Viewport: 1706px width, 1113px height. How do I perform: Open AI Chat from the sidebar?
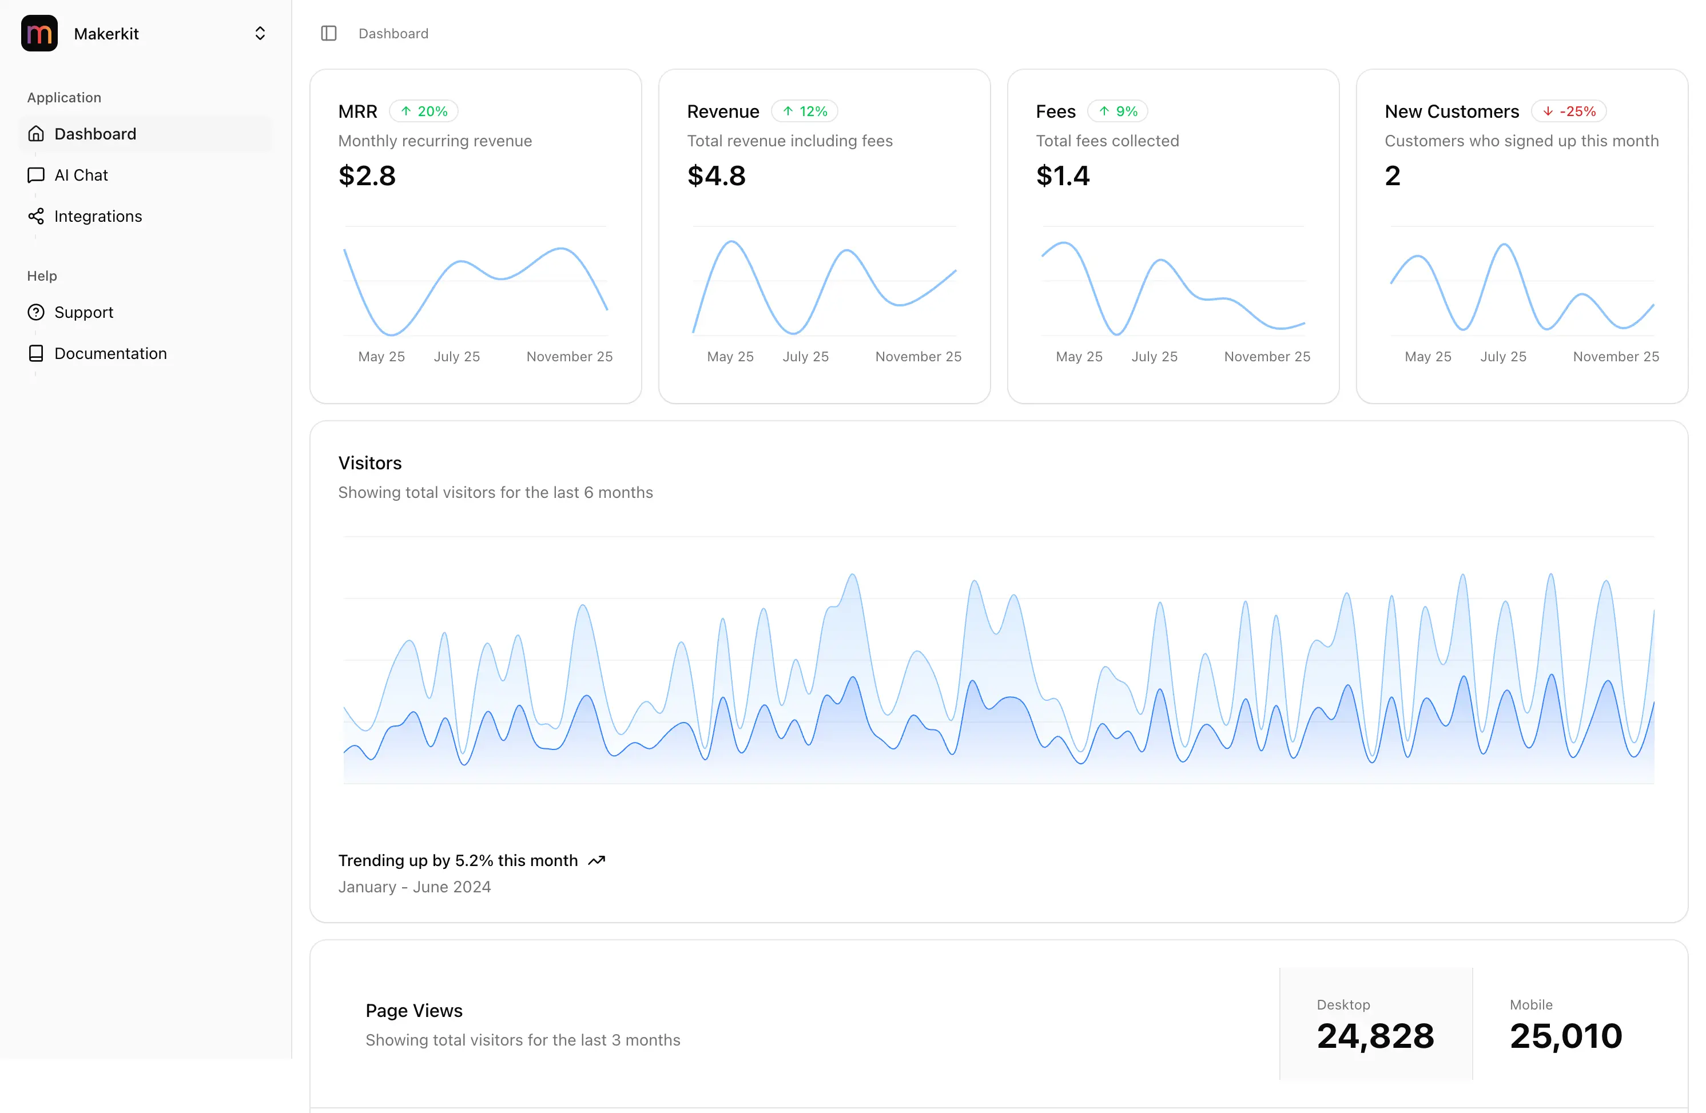(81, 175)
